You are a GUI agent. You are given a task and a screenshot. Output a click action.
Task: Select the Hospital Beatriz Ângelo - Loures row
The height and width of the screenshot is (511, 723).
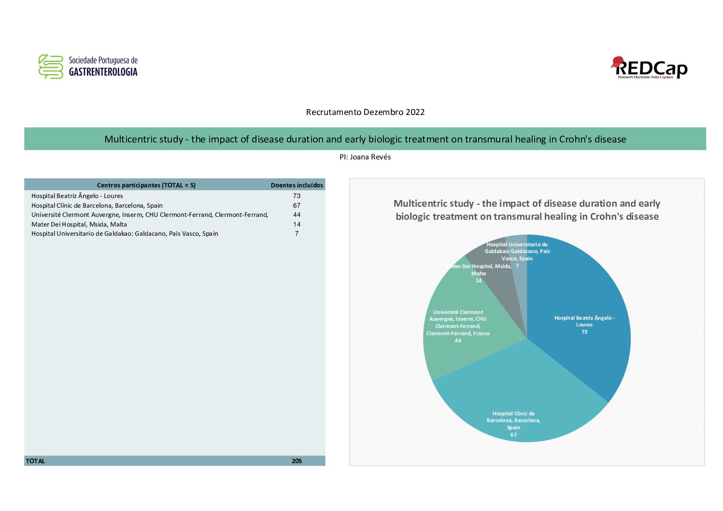click(175, 196)
